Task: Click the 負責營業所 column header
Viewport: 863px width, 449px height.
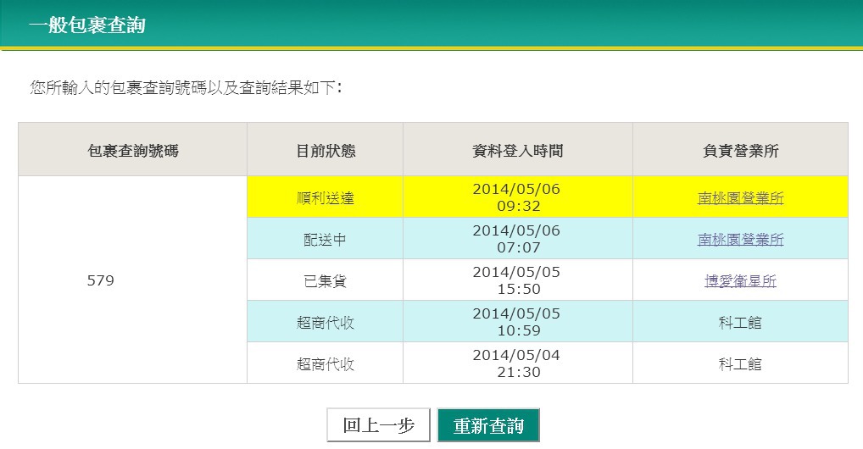Action: pyautogui.click(x=740, y=150)
